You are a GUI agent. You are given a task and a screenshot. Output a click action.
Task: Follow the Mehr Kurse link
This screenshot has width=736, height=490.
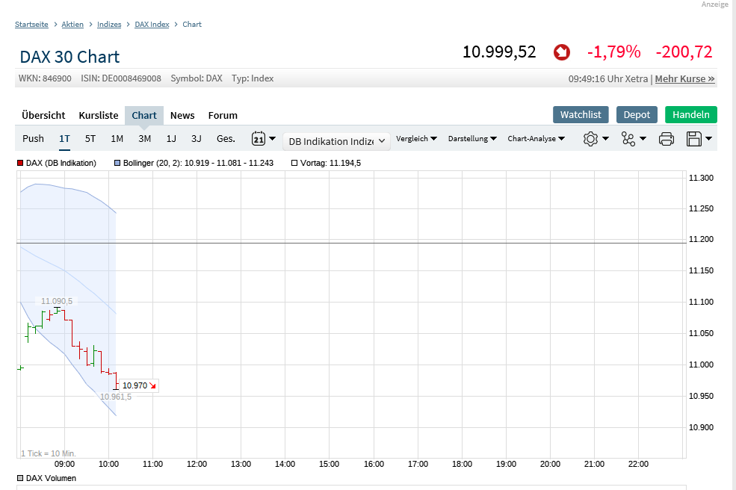pyautogui.click(x=685, y=79)
